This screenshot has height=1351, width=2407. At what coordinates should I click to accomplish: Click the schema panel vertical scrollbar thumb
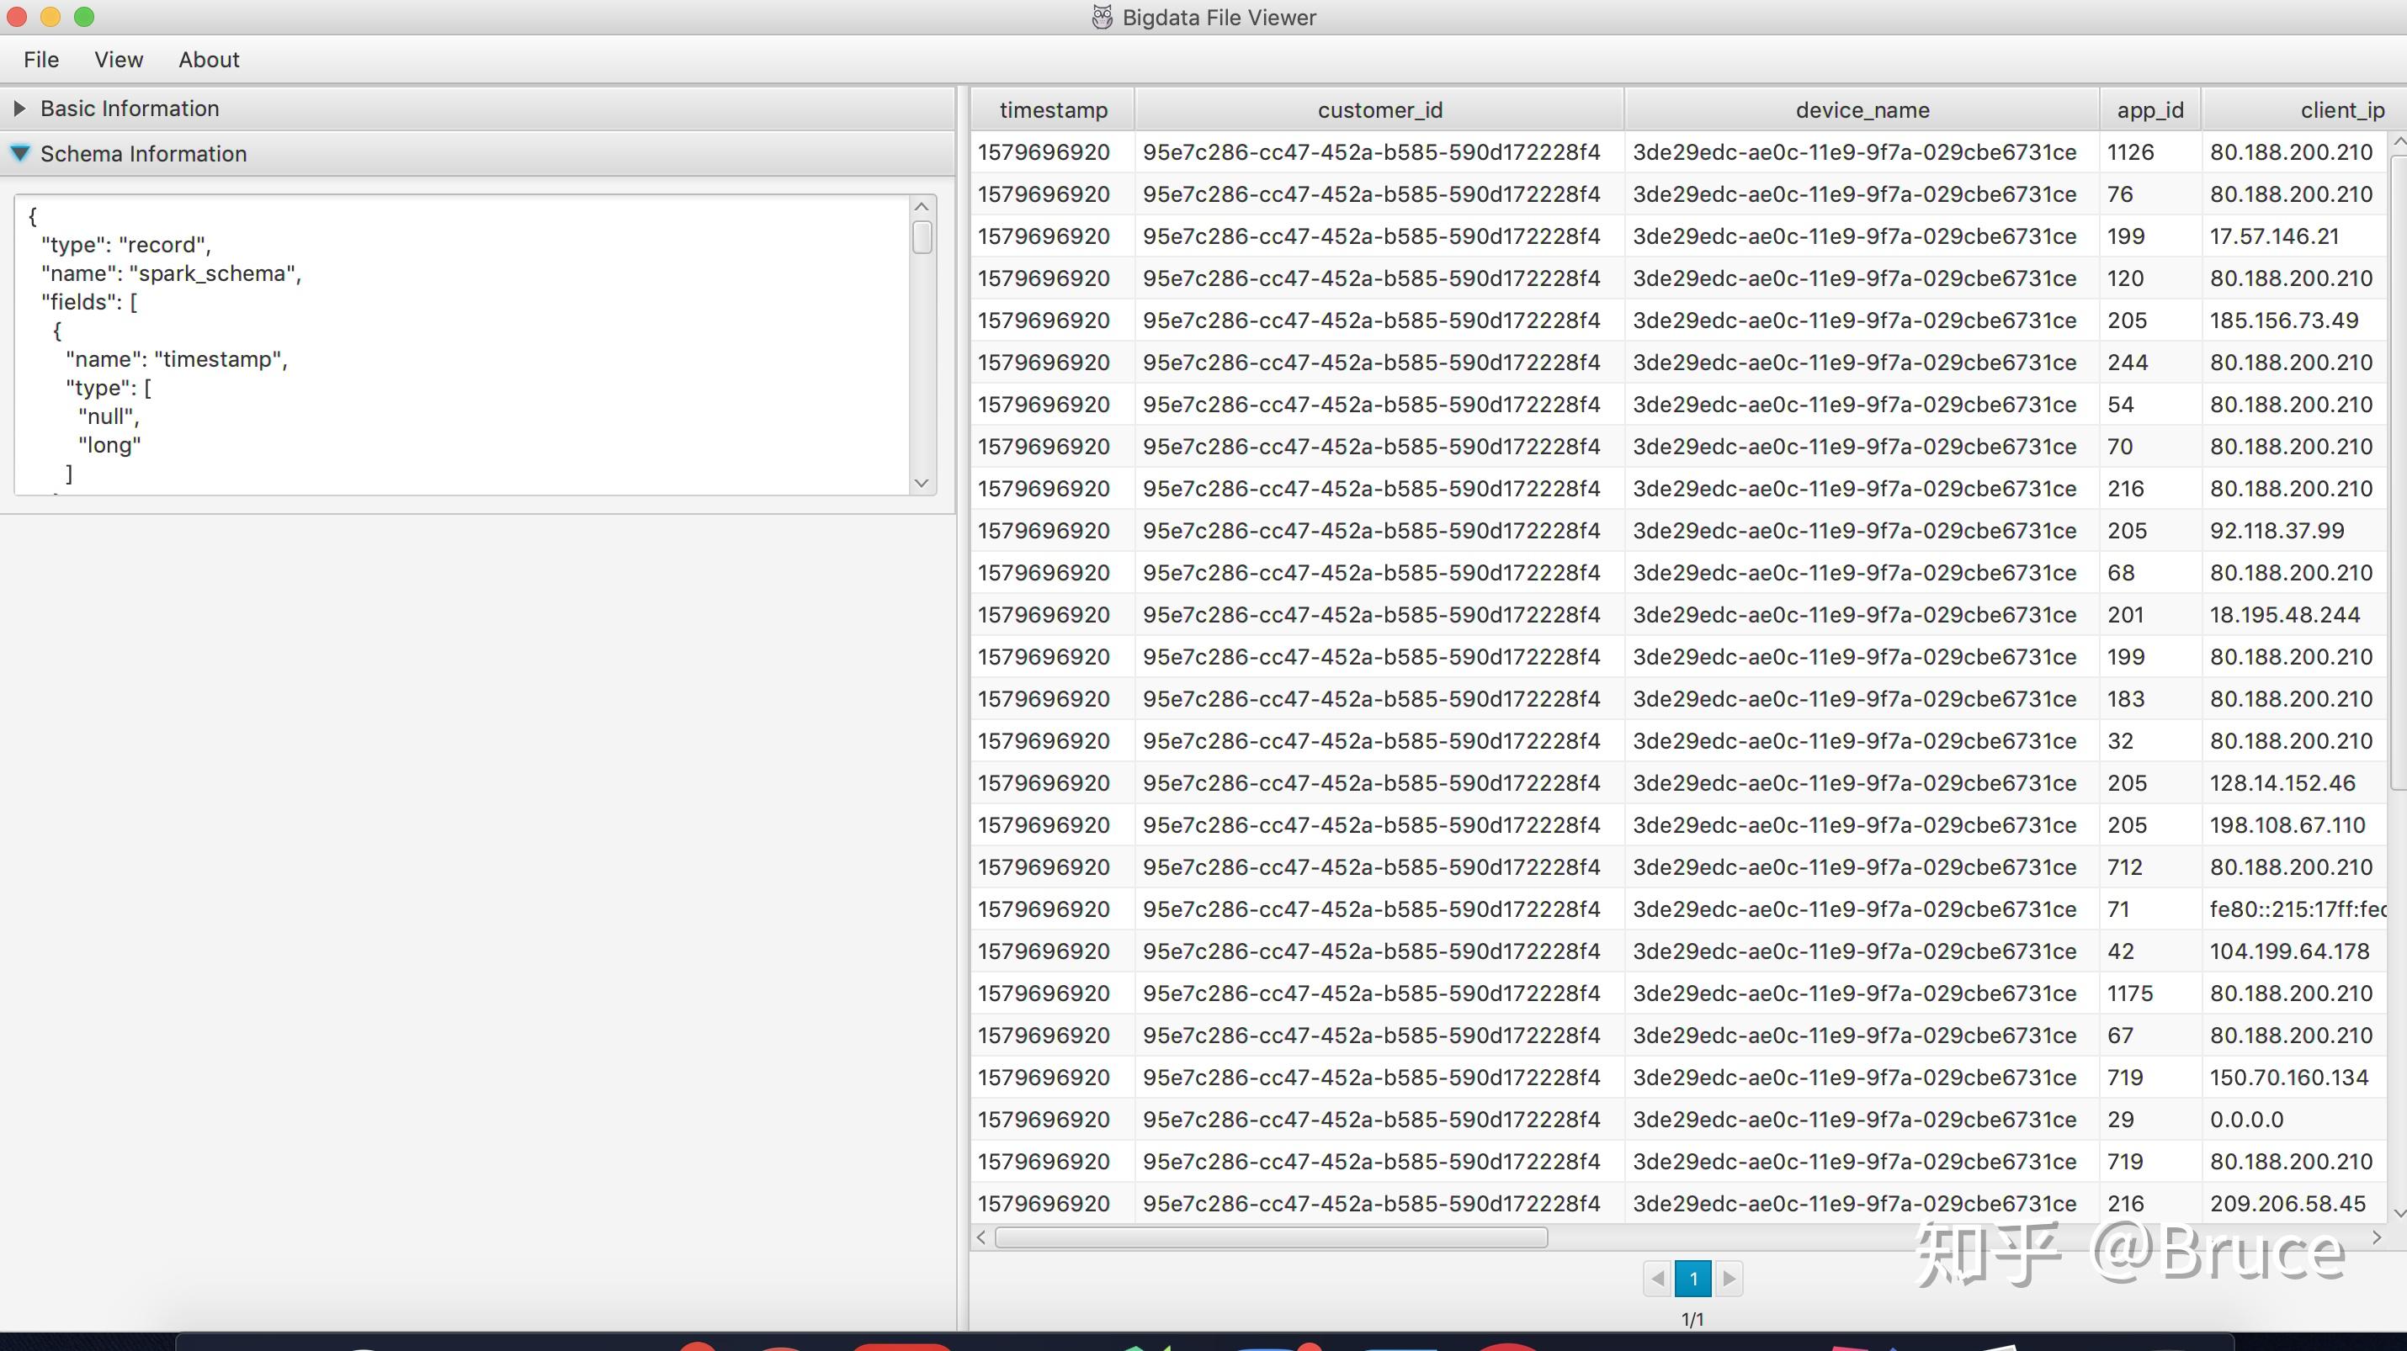click(x=922, y=237)
